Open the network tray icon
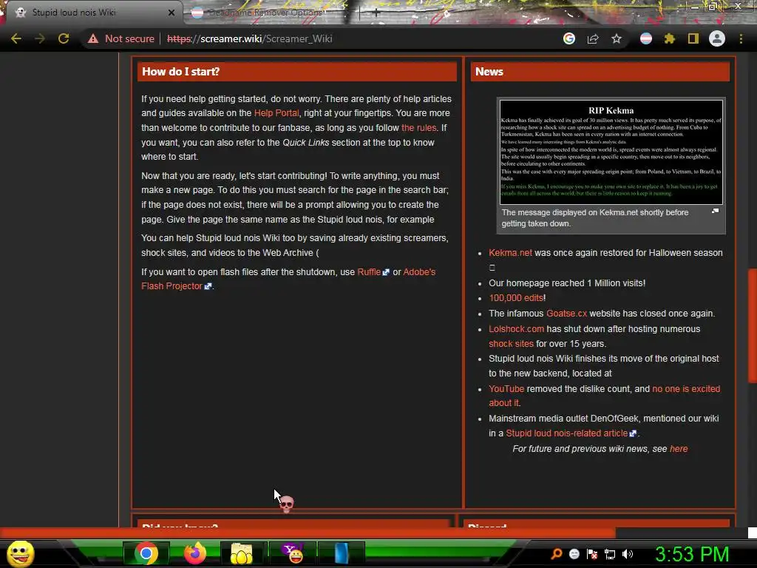The height and width of the screenshot is (568, 757). click(x=610, y=554)
